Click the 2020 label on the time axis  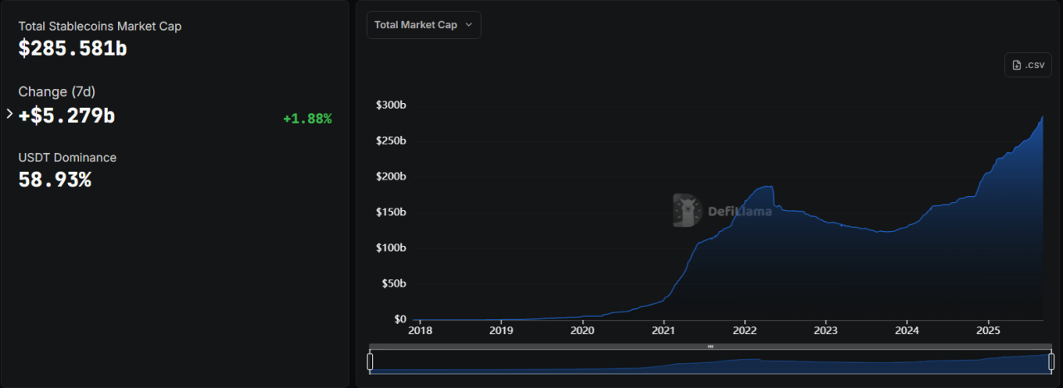[582, 331]
